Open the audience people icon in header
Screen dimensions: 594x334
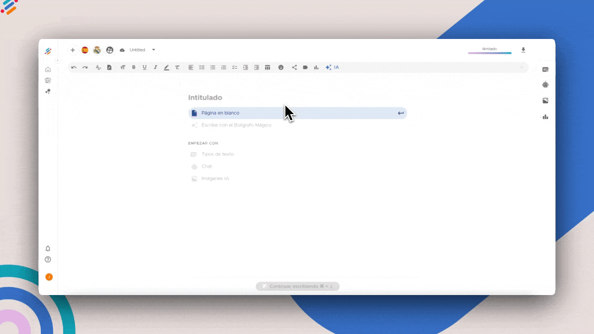[x=110, y=50]
